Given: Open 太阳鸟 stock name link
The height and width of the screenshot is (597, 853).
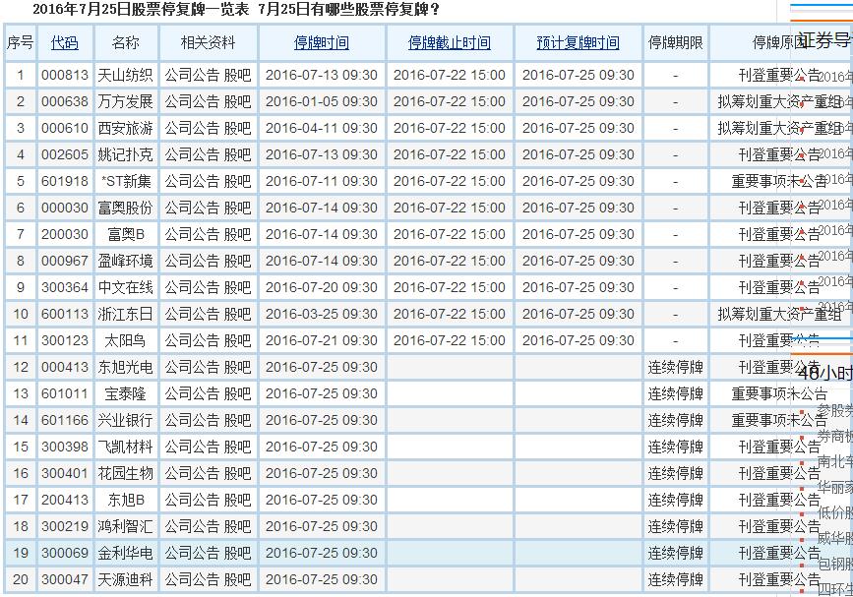Looking at the screenshot, I should click(x=125, y=341).
